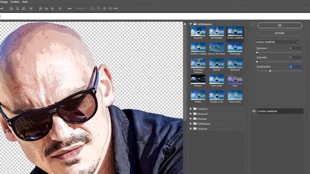Viewport: 310px width, 174px height.
Task: Click the align bottom edges icon
Action: tap(52, 9)
